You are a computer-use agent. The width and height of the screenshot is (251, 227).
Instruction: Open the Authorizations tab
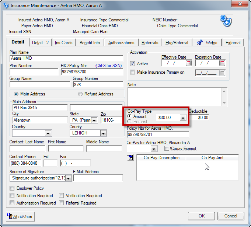(121, 43)
